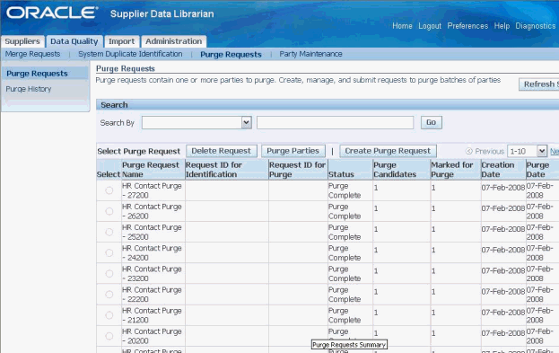Open Purge Requests in side navigation
This screenshot has height=353, width=559.
37,74
